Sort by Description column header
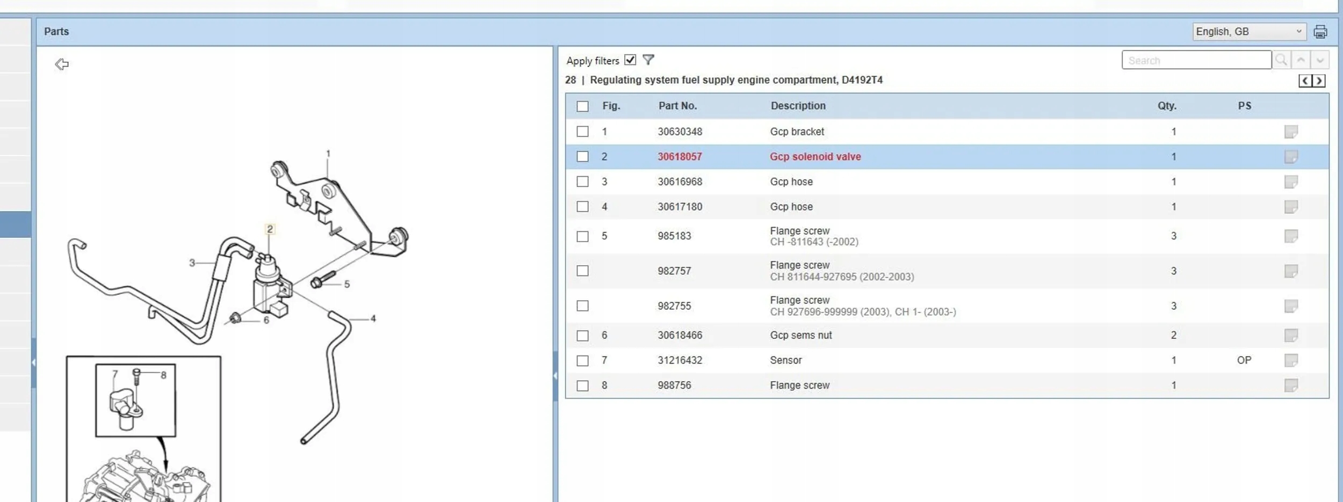This screenshot has height=502, width=1343. (798, 106)
